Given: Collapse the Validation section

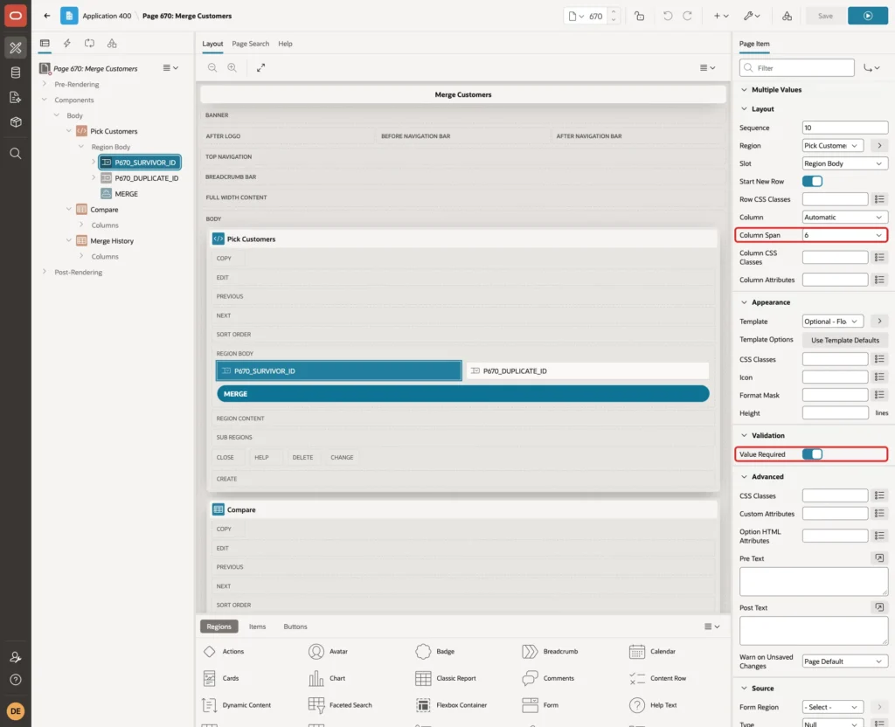Looking at the screenshot, I should pos(744,435).
